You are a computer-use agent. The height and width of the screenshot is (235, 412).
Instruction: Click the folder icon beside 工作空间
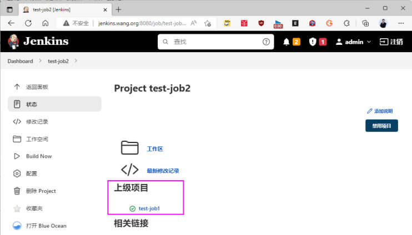coord(17,139)
